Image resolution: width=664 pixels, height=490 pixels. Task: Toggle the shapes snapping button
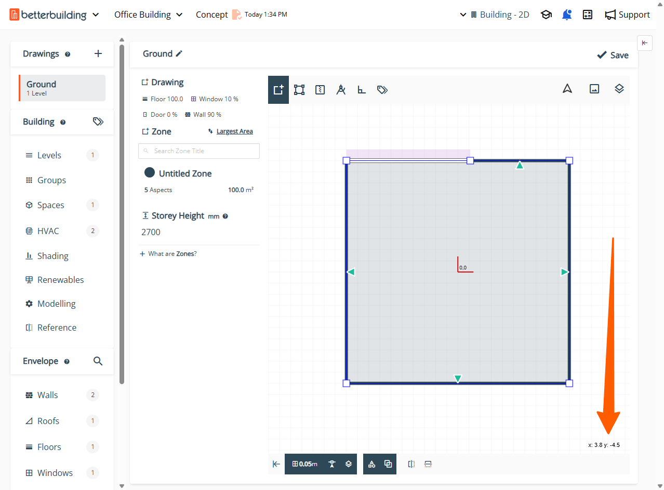[x=371, y=464]
